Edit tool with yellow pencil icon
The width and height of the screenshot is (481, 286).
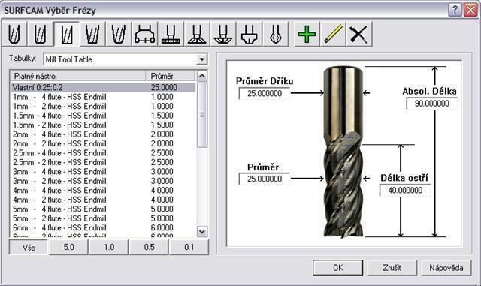click(x=333, y=34)
